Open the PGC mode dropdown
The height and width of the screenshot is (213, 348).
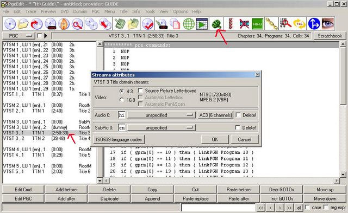pos(18,36)
